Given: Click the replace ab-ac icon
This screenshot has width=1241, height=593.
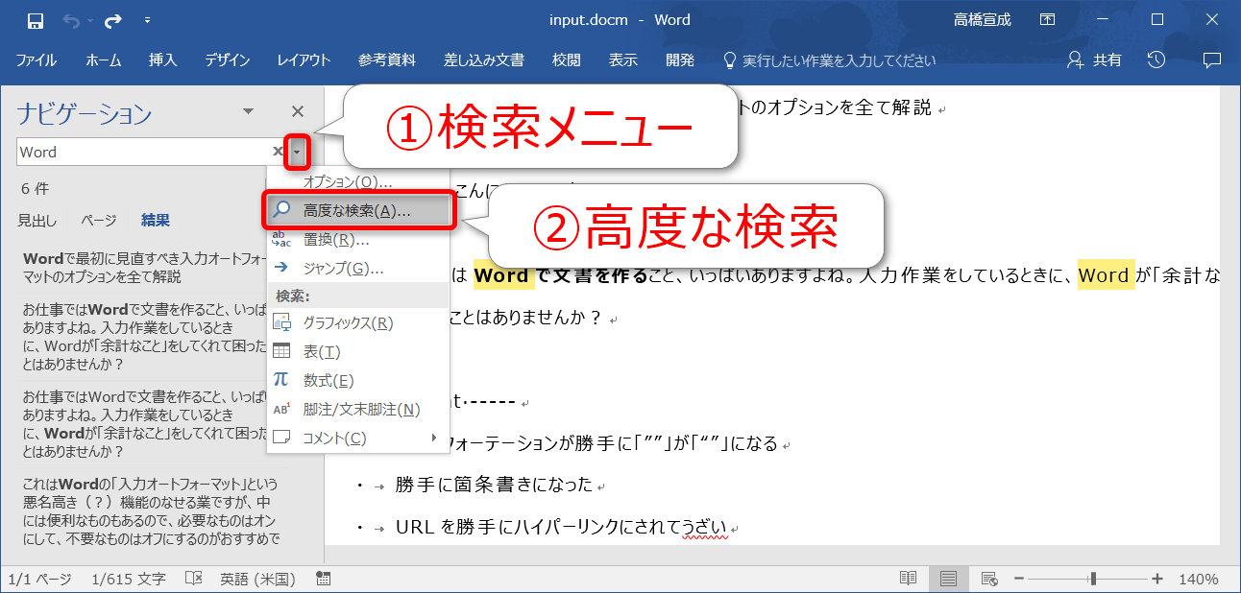Looking at the screenshot, I should [281, 239].
